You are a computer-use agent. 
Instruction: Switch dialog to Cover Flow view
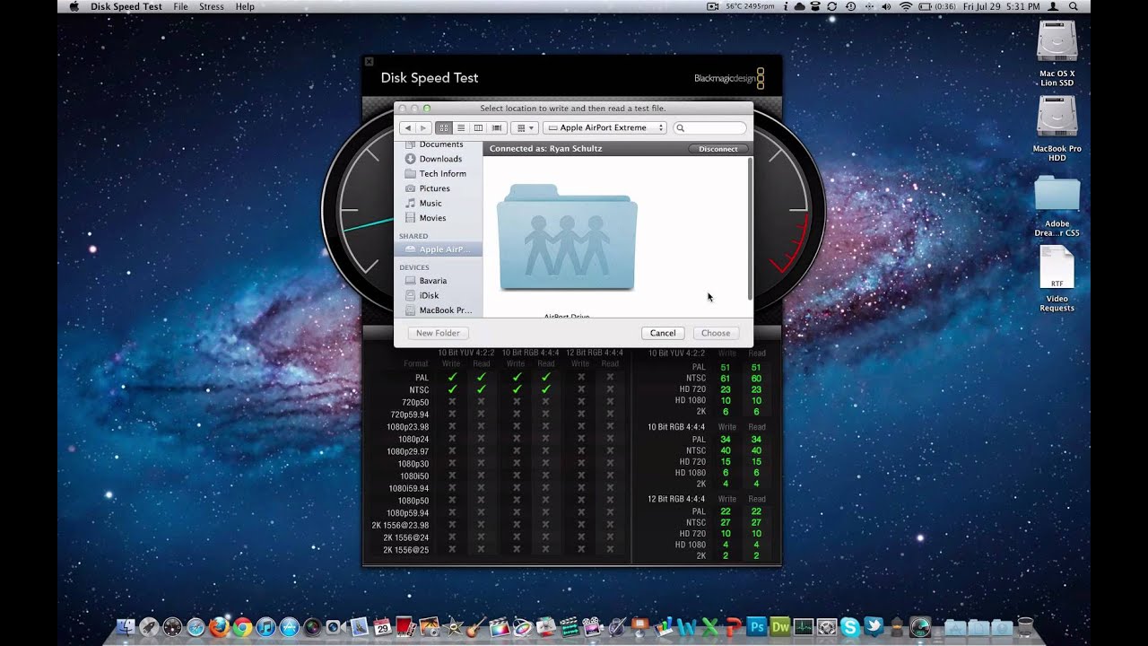[x=497, y=127]
